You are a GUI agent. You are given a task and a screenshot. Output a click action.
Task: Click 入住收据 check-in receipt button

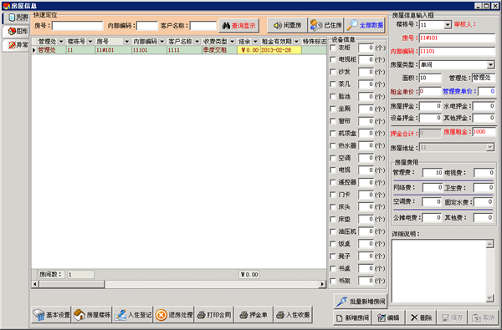coord(293,315)
